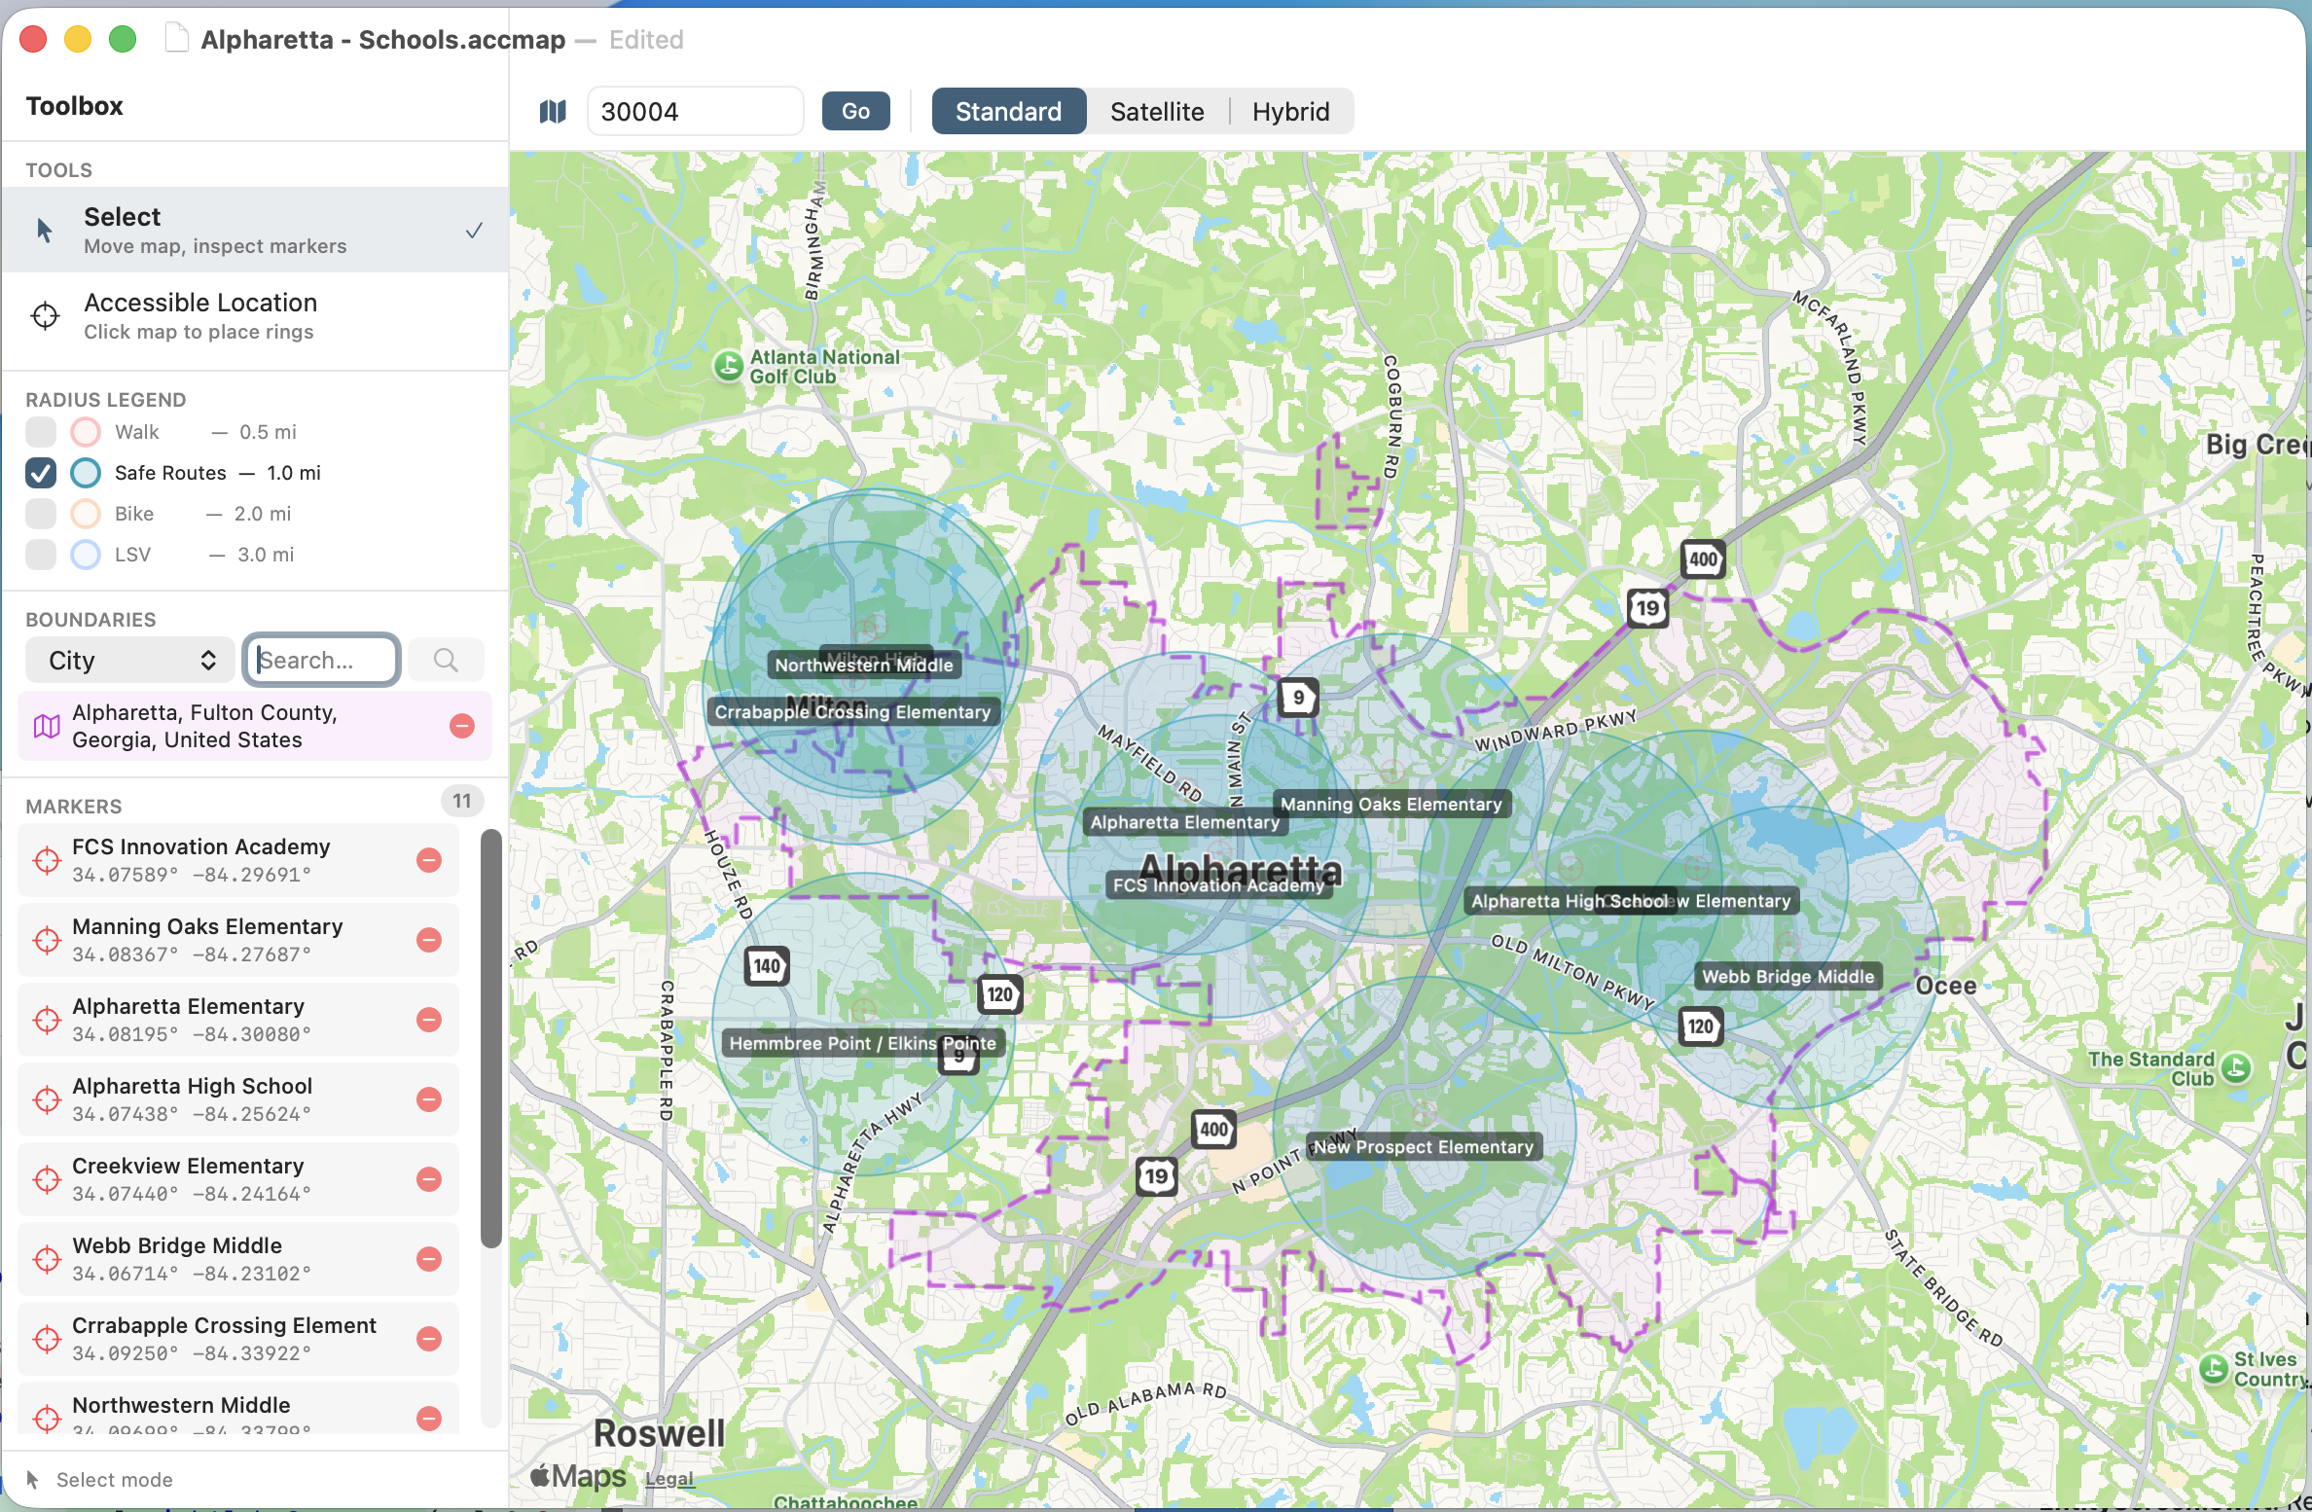Enable the Walk 0.5 mi radius checkbox

(x=41, y=432)
